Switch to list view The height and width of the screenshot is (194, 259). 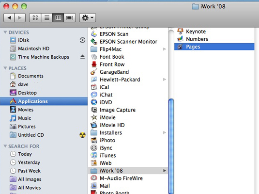pyautogui.click(x=47, y=17)
